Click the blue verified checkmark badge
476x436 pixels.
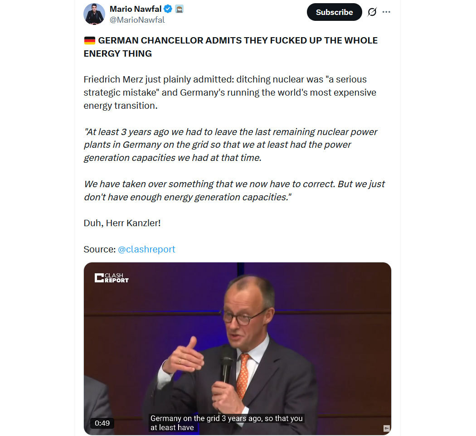point(168,9)
